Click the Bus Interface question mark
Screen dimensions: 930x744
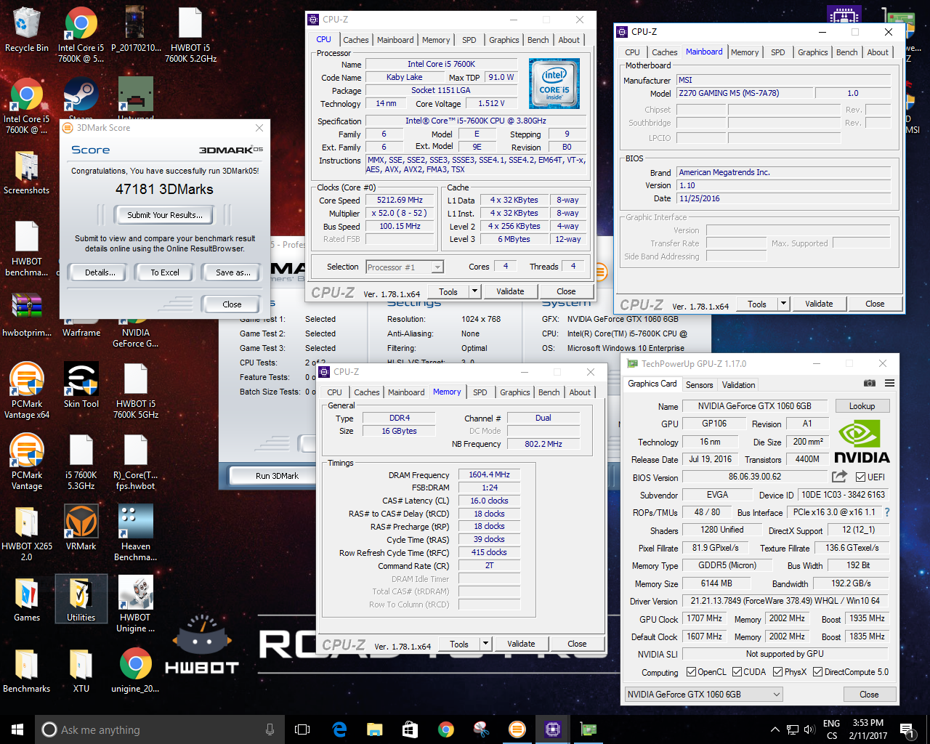click(887, 512)
